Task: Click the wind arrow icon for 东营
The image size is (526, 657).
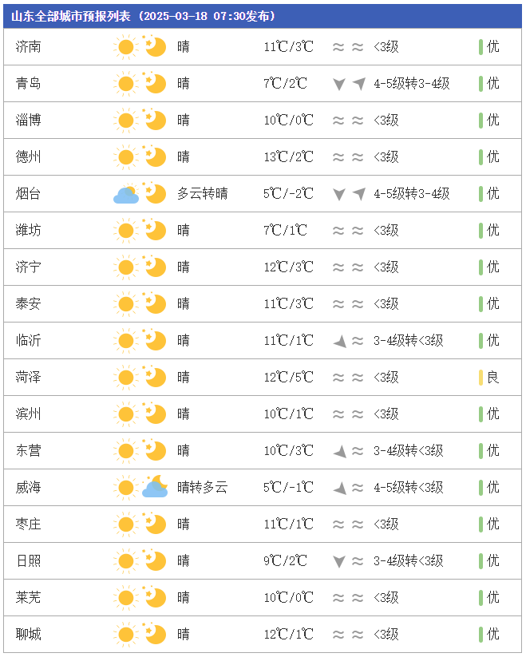Action: [x=340, y=451]
